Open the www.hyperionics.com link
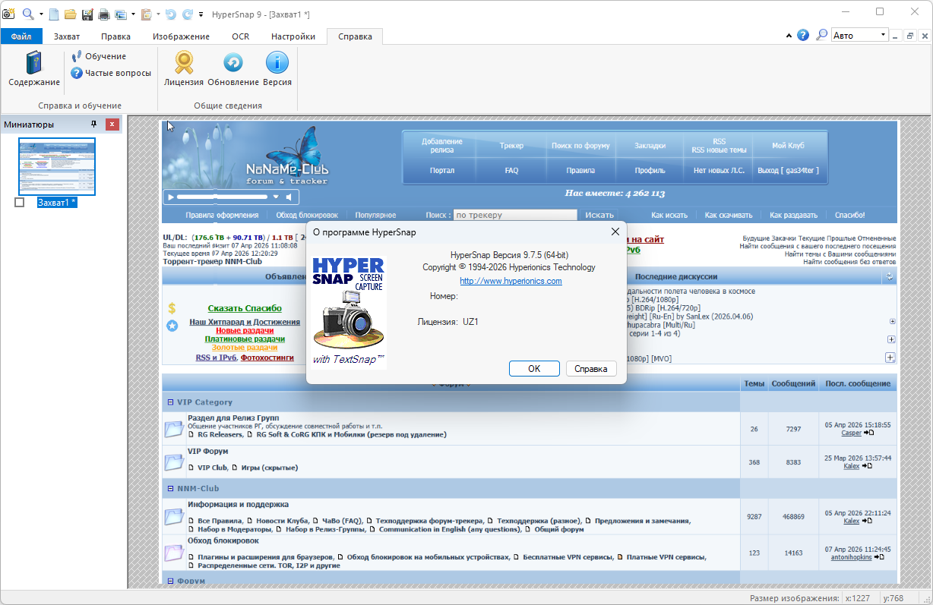Viewport: 933px width, 605px height. point(511,281)
